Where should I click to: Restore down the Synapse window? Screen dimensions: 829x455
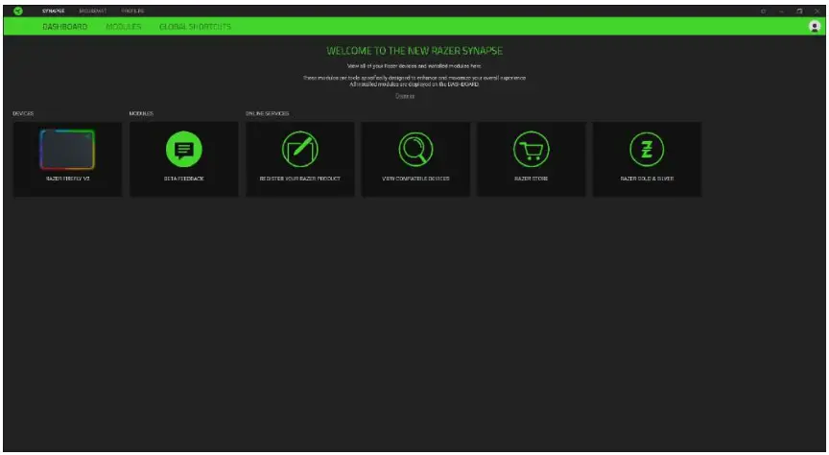[x=799, y=12]
